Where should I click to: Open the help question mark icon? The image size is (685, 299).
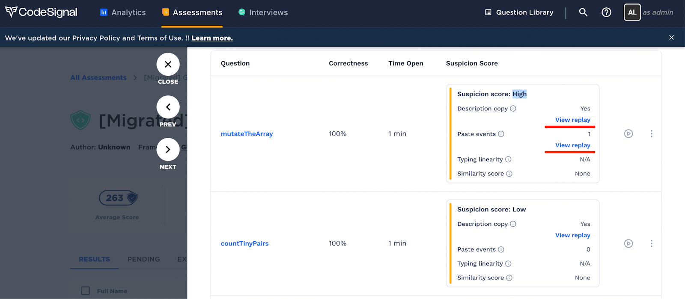click(606, 12)
